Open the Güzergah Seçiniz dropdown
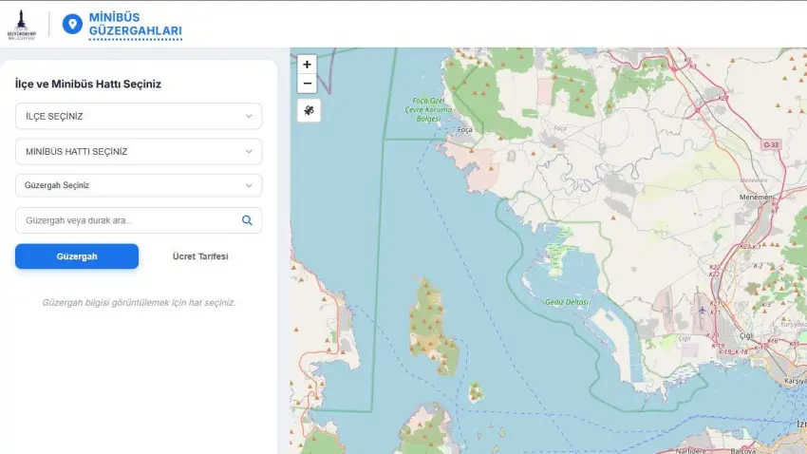Screen dimensions: 807x454 click(x=139, y=185)
